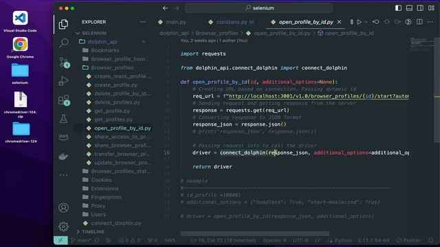
Task: Close the open_profile_by_id.py tab
Action: 339,22
